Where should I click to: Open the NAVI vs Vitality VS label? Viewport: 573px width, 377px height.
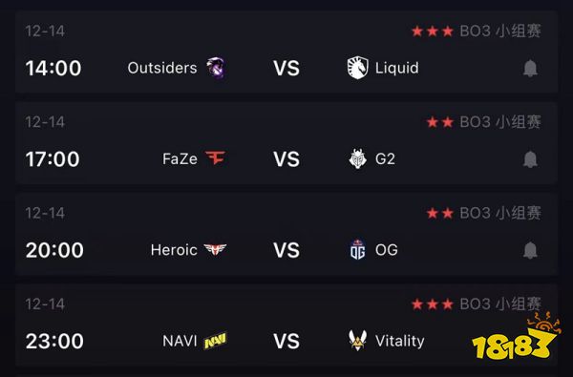[x=286, y=341]
